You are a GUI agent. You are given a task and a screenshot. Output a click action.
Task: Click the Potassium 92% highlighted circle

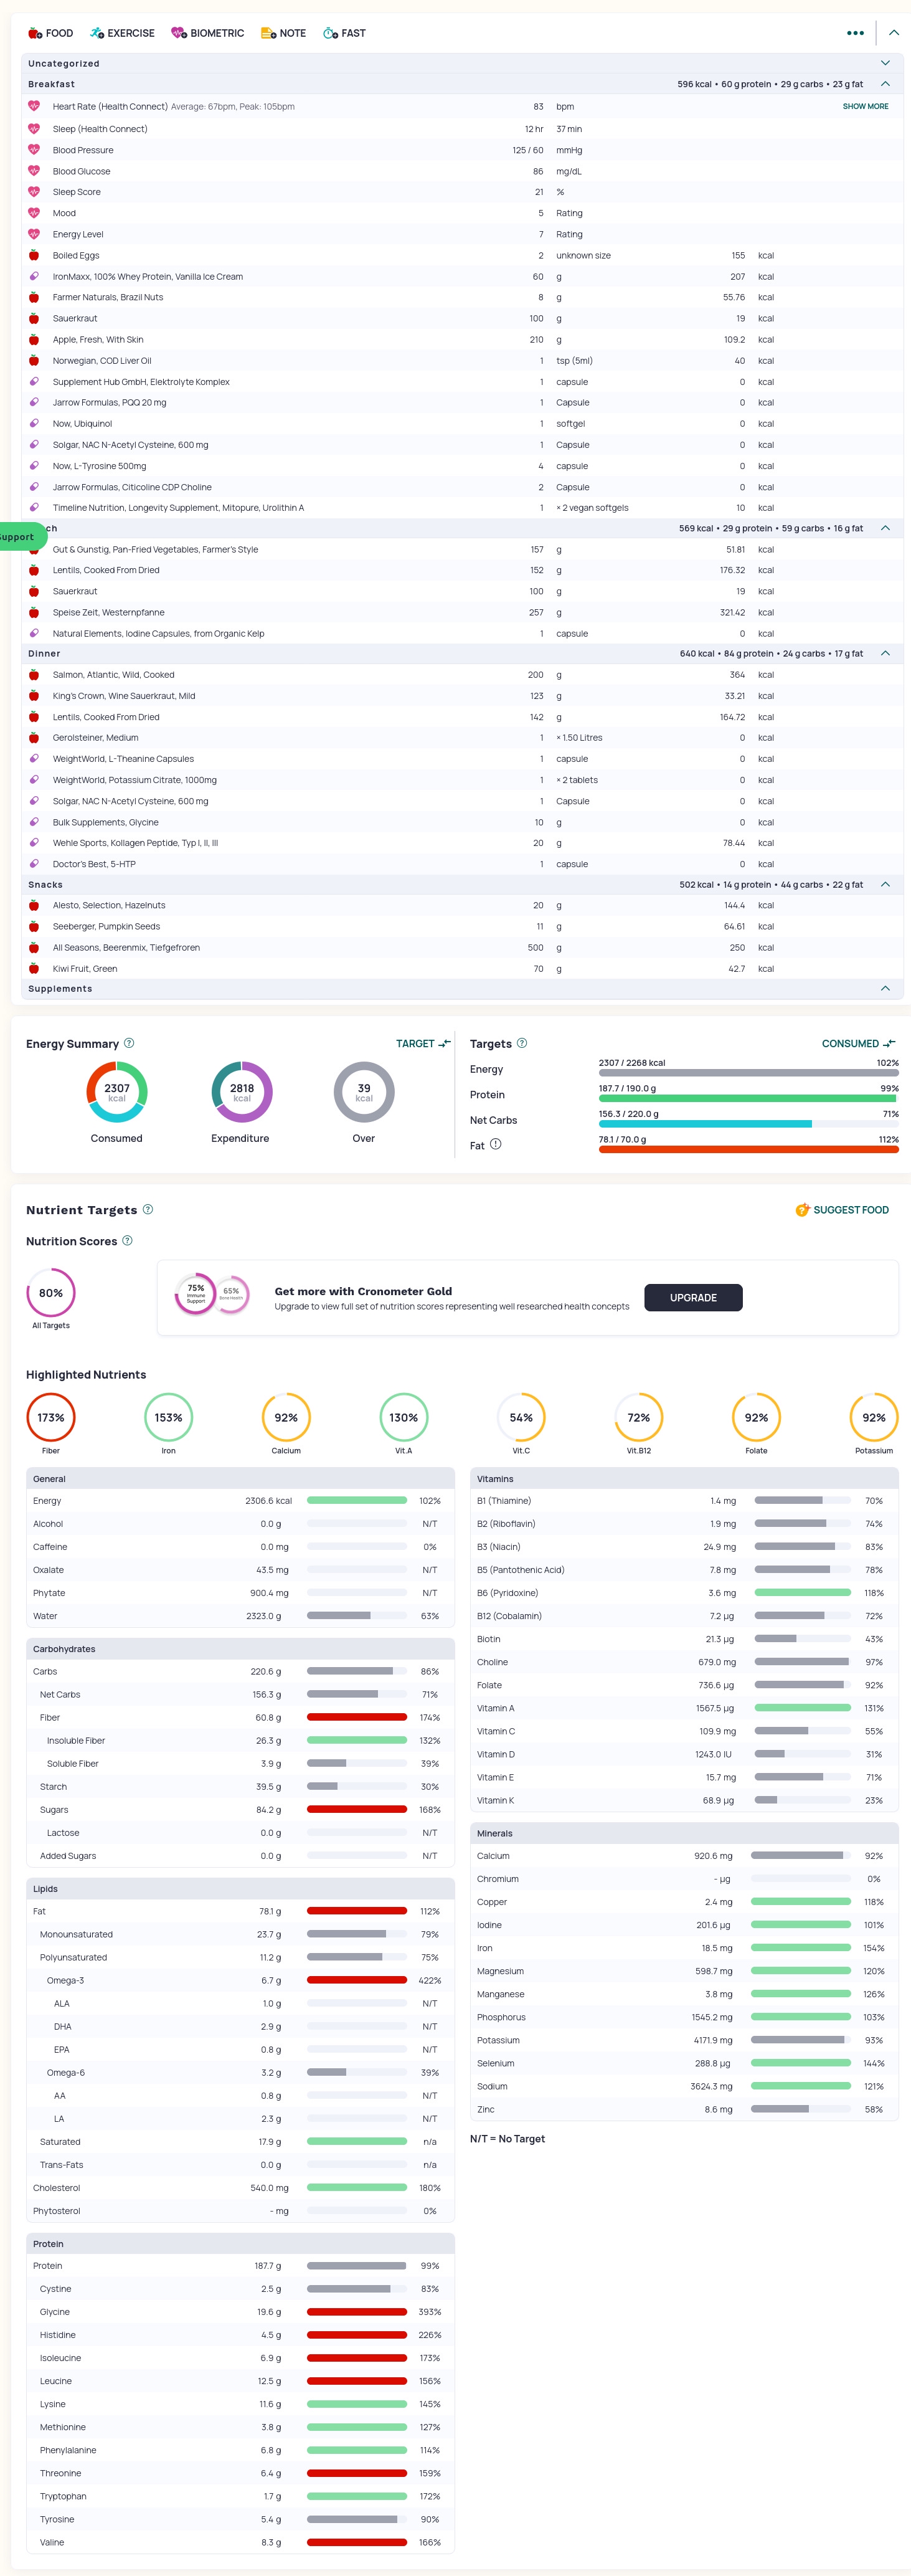coord(874,1417)
